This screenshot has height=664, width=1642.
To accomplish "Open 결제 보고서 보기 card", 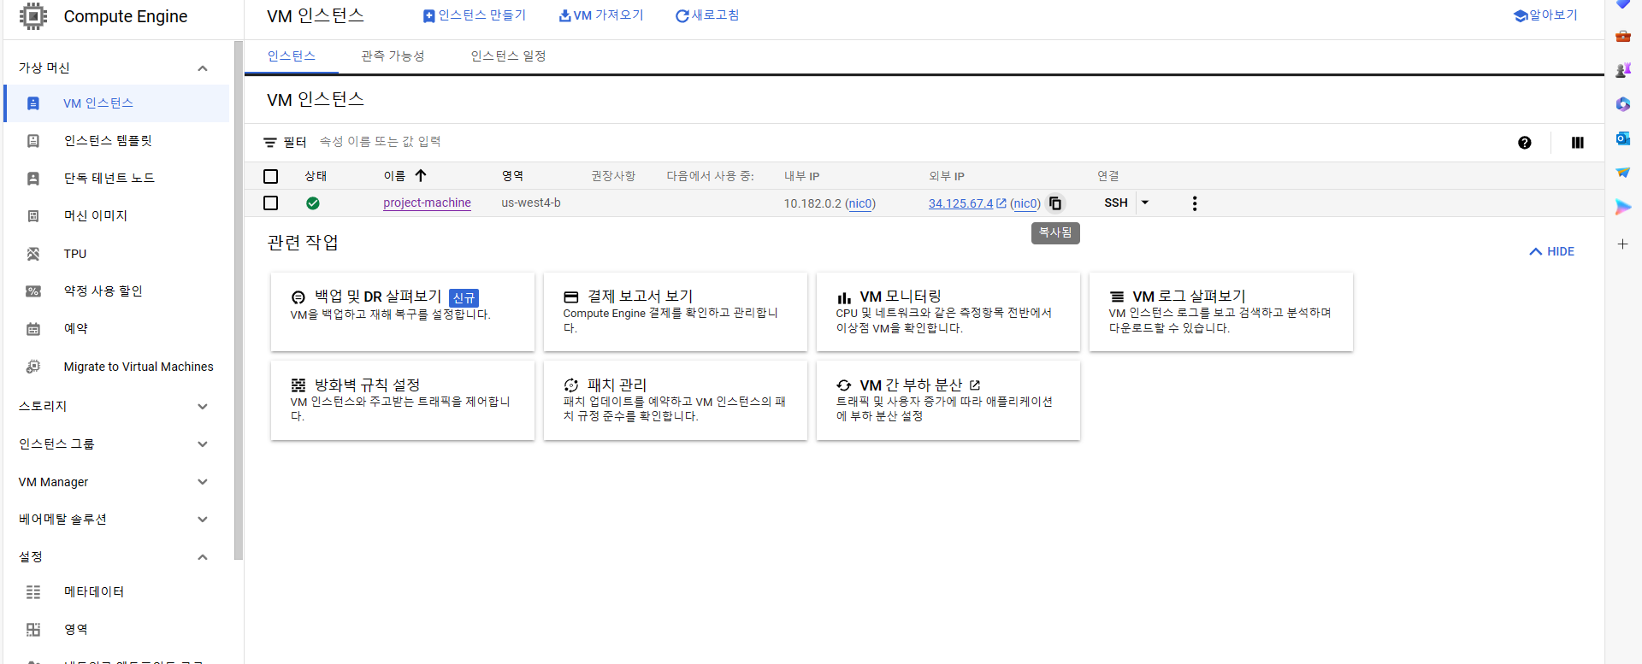I will point(676,312).
